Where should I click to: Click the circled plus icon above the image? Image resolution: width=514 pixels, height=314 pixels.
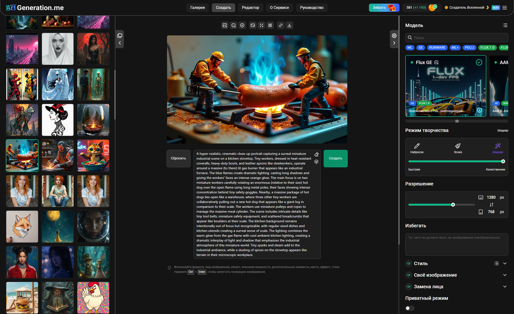[242, 25]
